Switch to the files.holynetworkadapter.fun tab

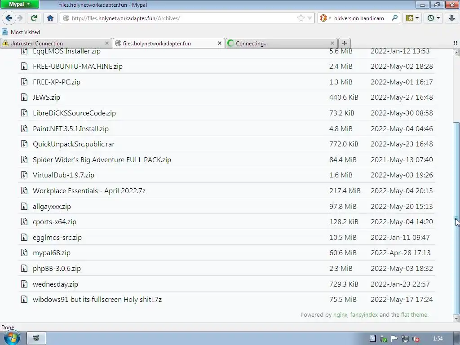pyautogui.click(x=169, y=44)
